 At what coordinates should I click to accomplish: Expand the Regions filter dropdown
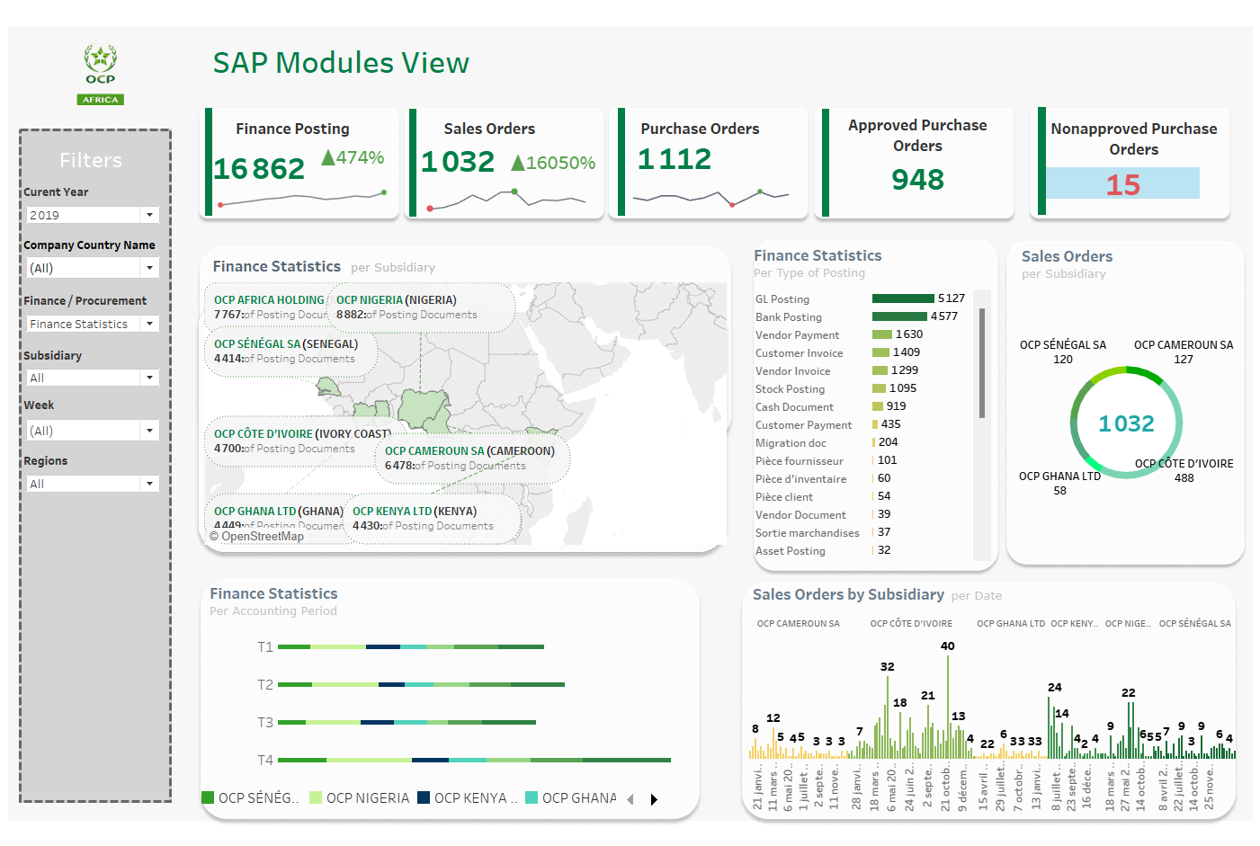point(94,484)
